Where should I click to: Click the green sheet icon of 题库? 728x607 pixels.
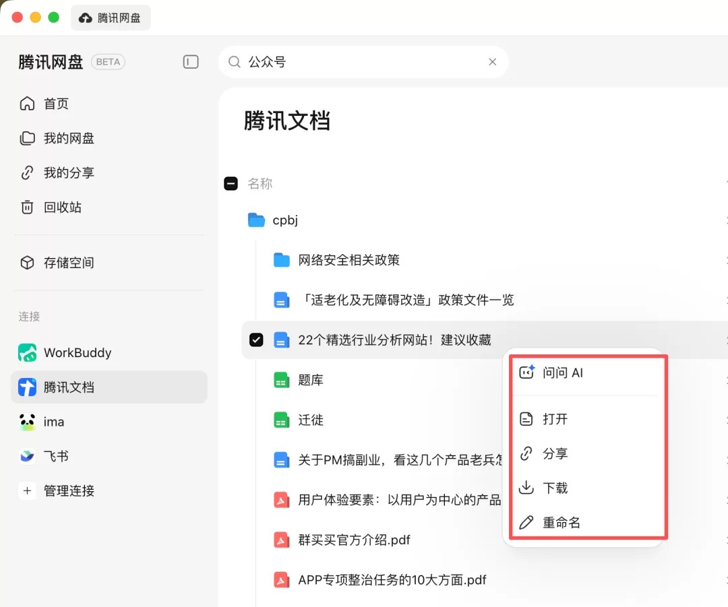click(281, 380)
